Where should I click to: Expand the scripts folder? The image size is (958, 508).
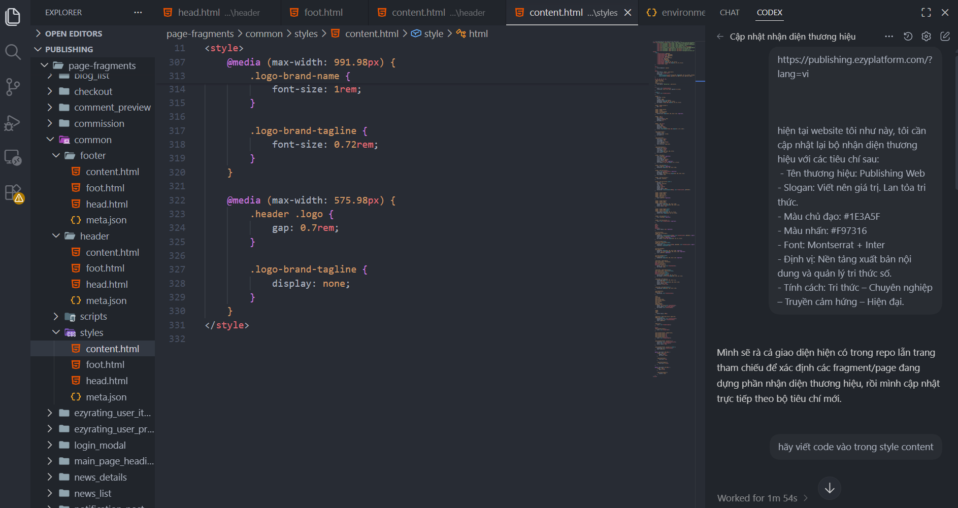[56, 317]
